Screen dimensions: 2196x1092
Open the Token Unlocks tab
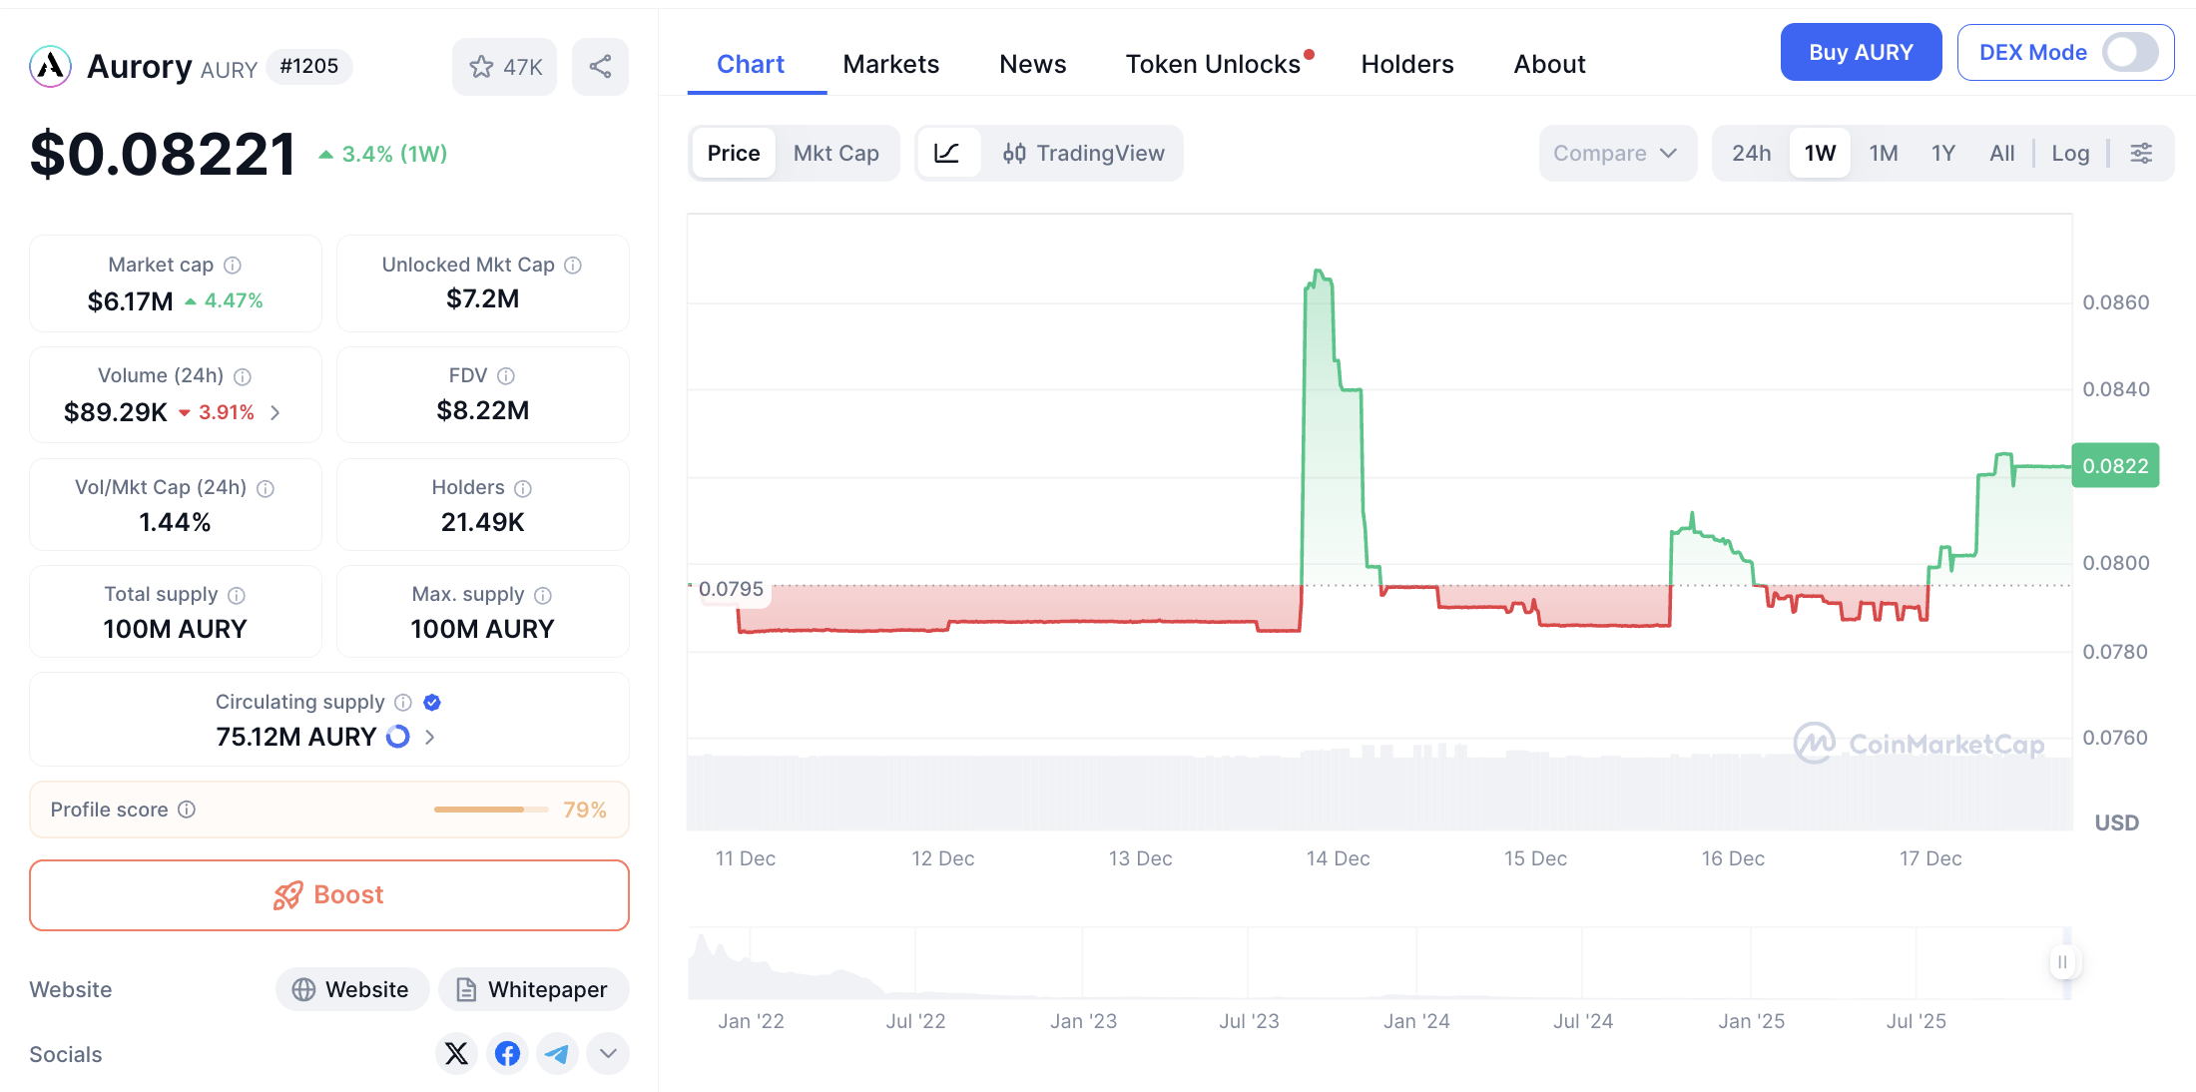1213,64
